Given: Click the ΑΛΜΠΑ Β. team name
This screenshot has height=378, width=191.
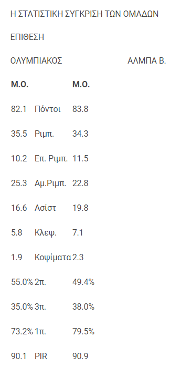Looking at the screenshot, I should pyautogui.click(x=147, y=61).
